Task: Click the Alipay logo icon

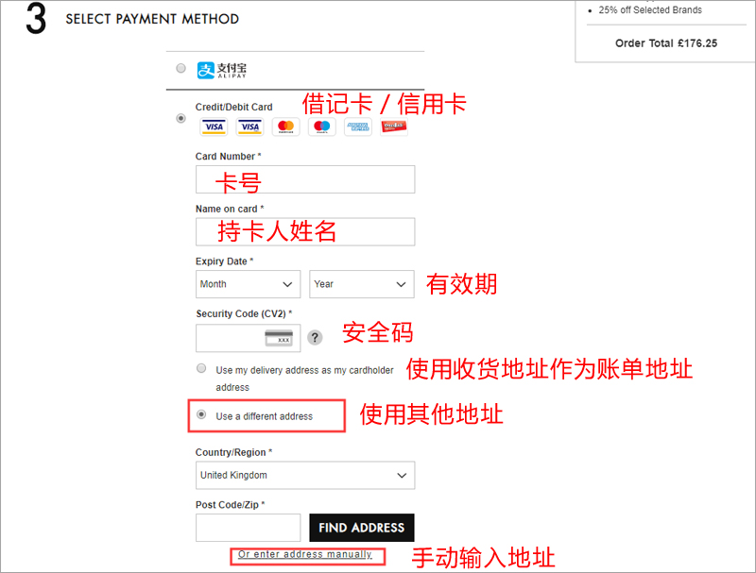Action: tap(222, 70)
